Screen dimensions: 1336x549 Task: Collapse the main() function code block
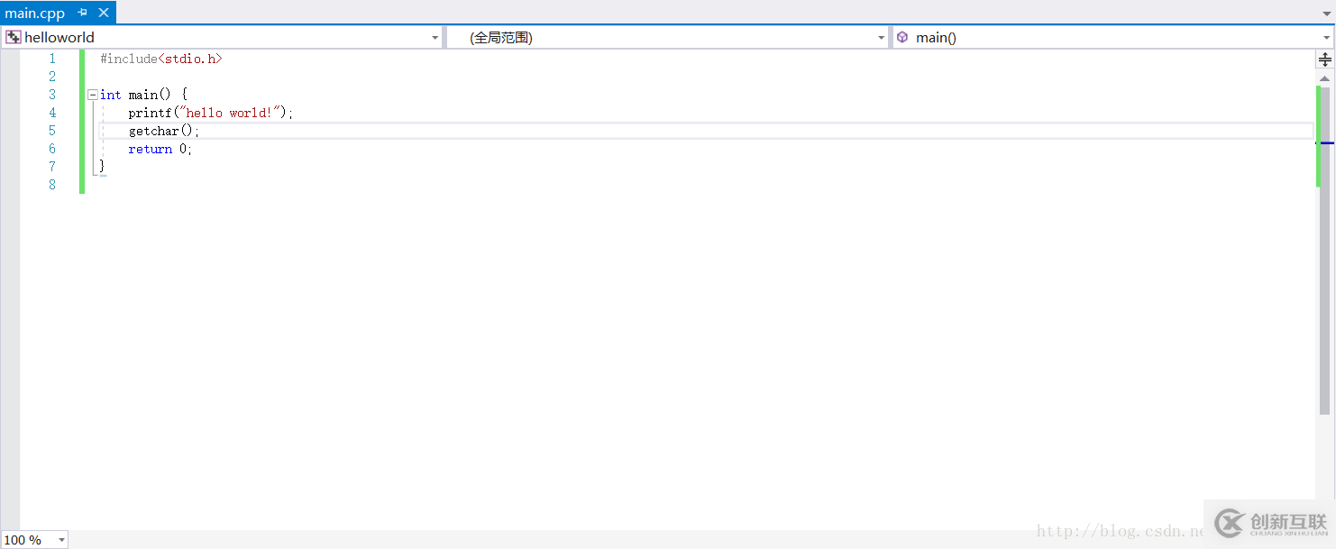click(x=92, y=95)
